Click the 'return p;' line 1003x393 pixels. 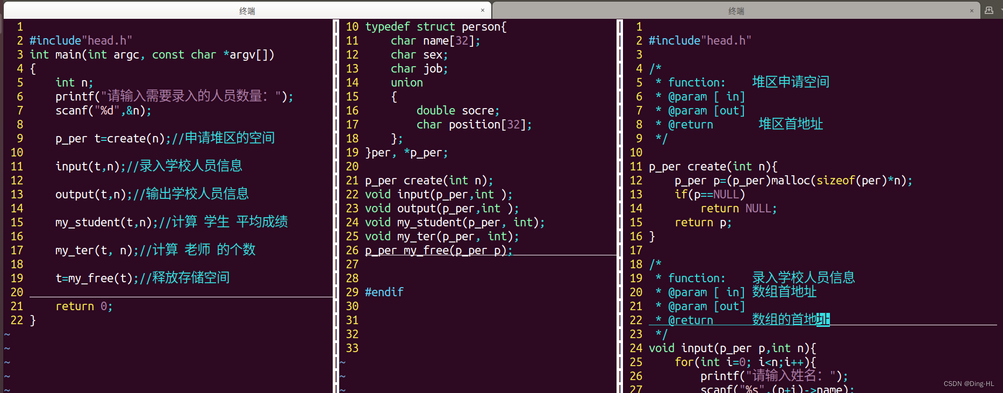703,222
